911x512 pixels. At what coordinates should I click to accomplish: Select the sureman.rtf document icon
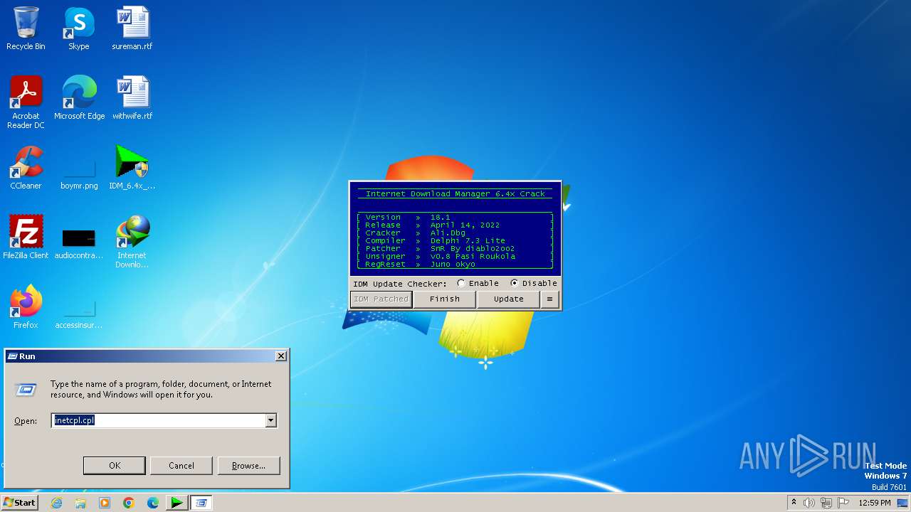coord(132,28)
